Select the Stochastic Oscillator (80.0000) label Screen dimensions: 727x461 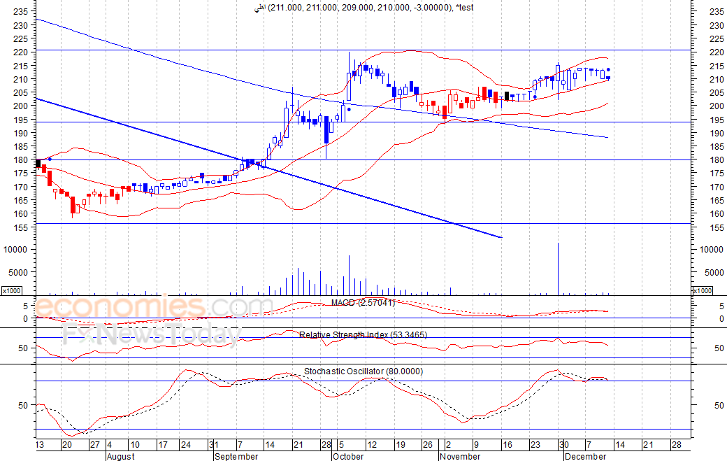[x=363, y=371]
